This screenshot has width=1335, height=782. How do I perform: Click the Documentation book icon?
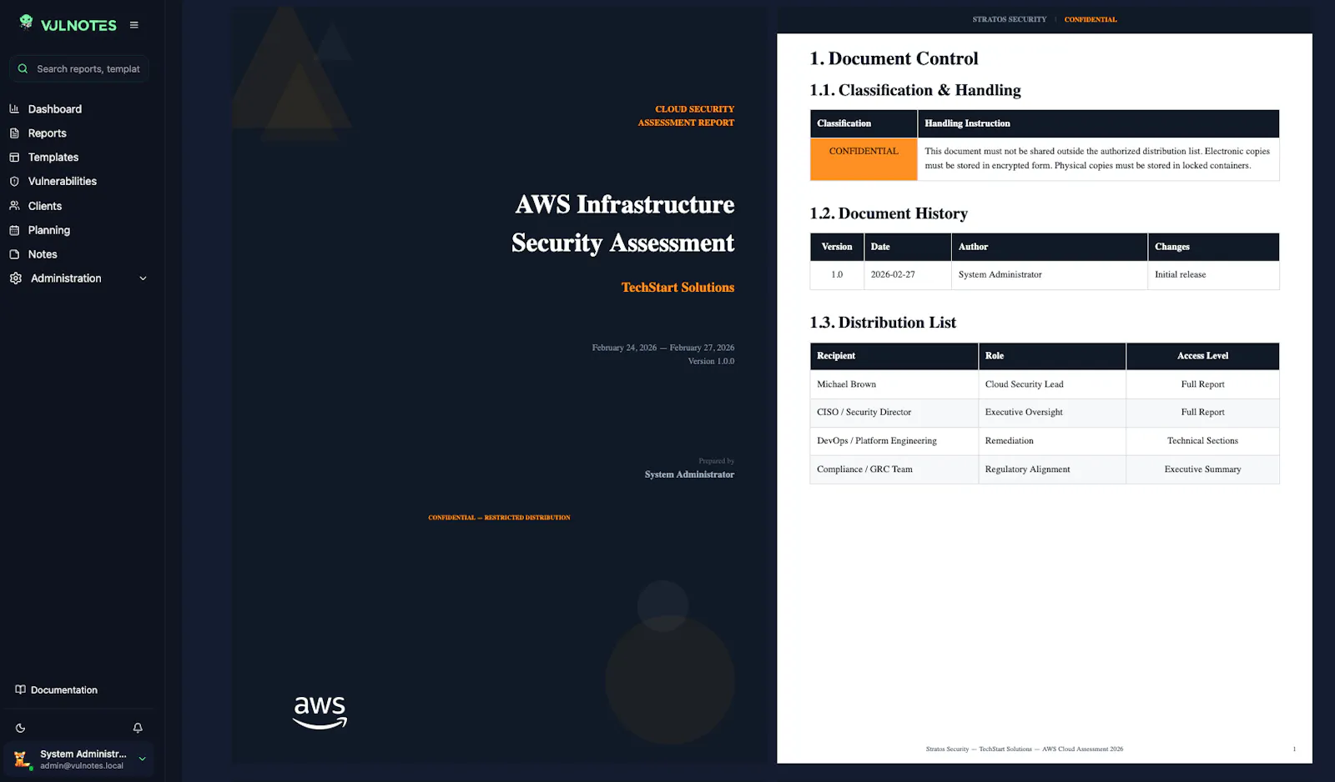[20, 689]
